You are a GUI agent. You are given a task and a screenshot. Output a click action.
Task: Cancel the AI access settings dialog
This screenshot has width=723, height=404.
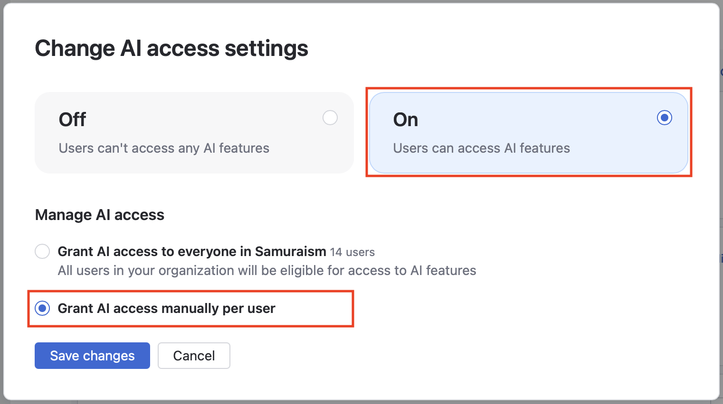point(194,356)
